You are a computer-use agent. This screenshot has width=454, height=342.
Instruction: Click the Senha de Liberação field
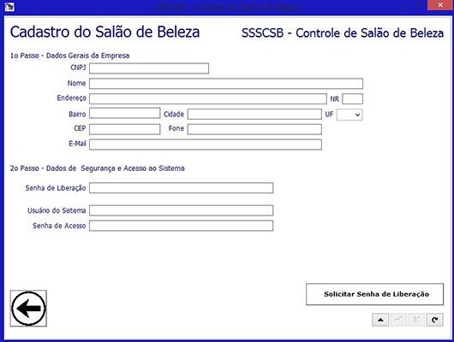181,188
